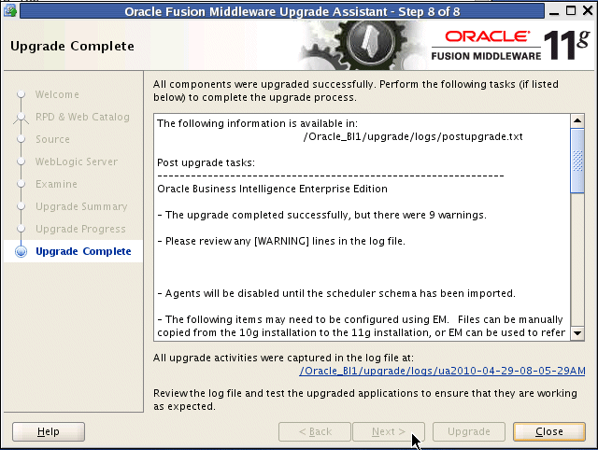
Task: Select the WebLogic Server step
Action: click(x=77, y=162)
